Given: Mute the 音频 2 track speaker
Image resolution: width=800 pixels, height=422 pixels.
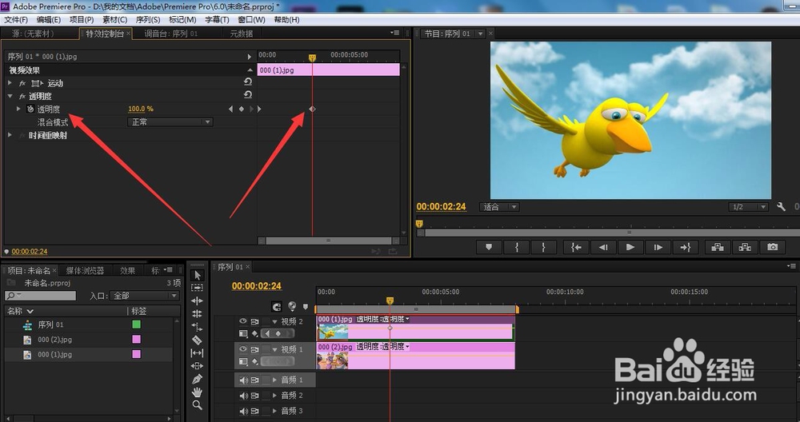Looking at the screenshot, I should (243, 396).
